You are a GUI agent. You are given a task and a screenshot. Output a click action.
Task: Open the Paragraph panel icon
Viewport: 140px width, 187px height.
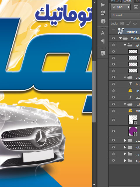click(x=103, y=41)
